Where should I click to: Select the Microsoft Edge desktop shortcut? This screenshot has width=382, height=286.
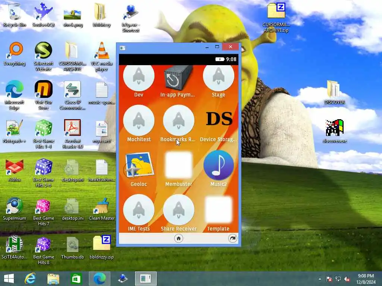(x=15, y=95)
